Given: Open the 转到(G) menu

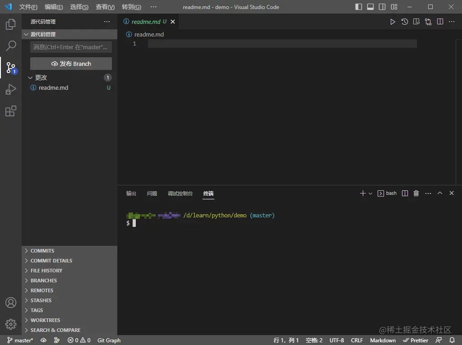Looking at the screenshot, I should pyautogui.click(x=131, y=7).
